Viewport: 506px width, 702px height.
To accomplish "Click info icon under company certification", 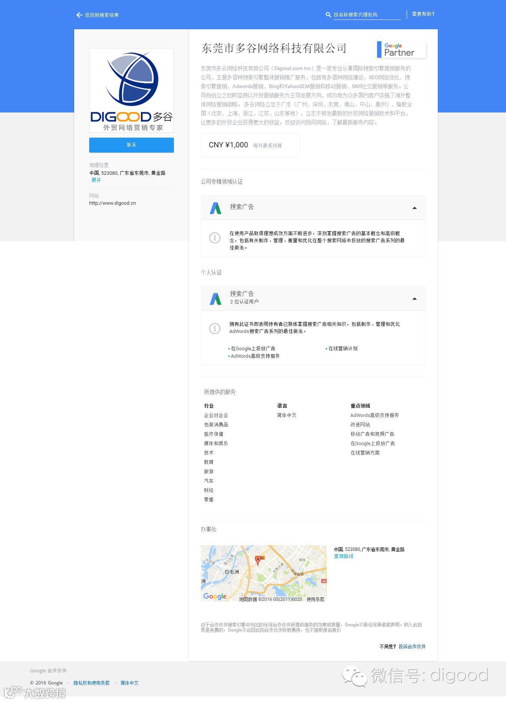I will 215,238.
